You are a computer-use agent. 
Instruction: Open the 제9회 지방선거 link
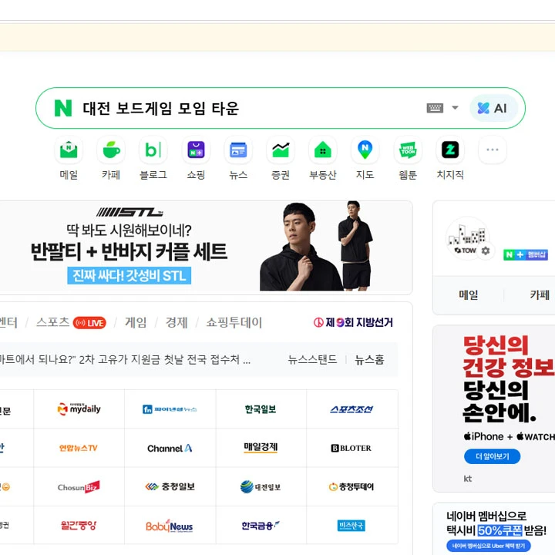coord(353,322)
